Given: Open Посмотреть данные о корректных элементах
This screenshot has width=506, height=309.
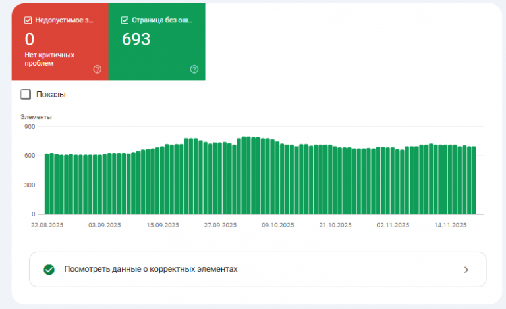Looking at the screenshot, I should coord(258,270).
